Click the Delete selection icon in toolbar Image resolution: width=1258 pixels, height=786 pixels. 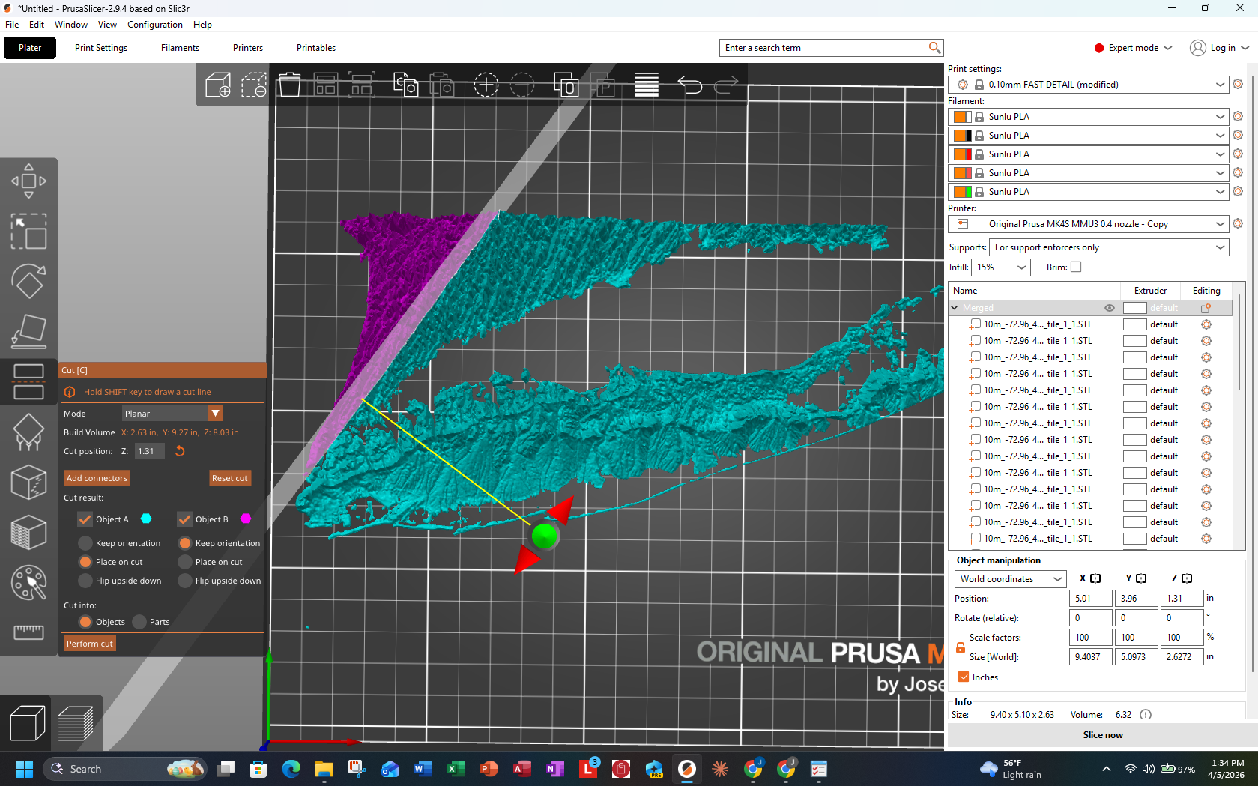tap(254, 85)
